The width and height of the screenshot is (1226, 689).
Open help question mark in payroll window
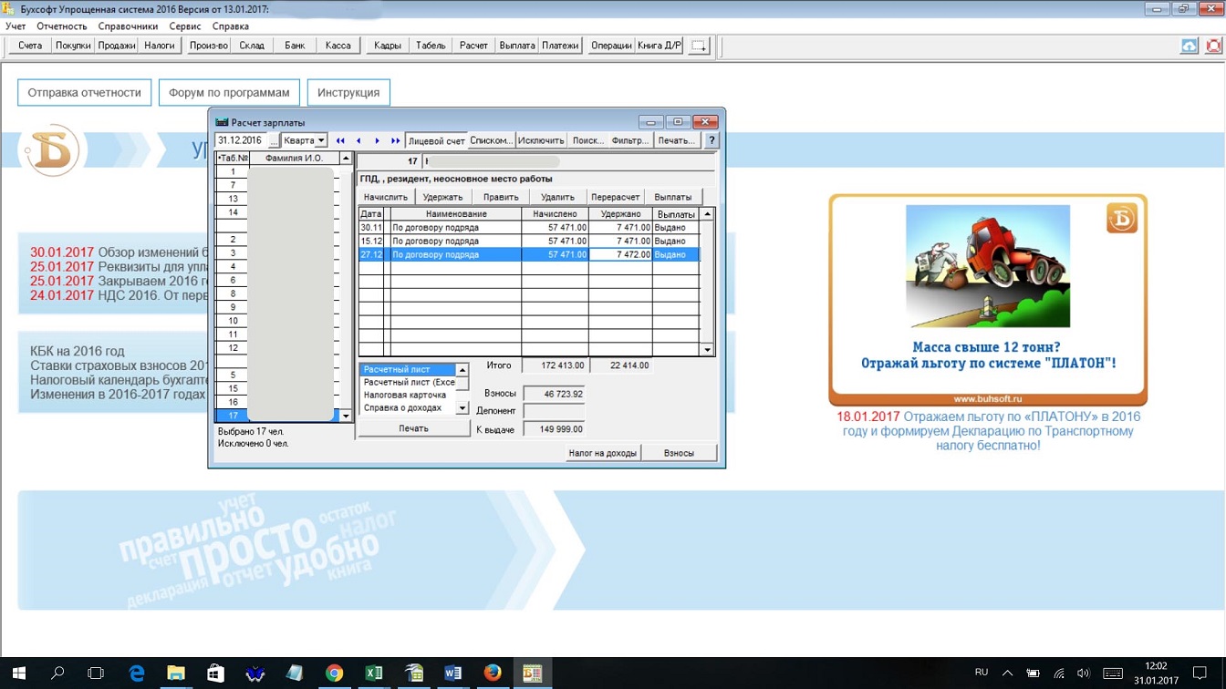coord(712,140)
